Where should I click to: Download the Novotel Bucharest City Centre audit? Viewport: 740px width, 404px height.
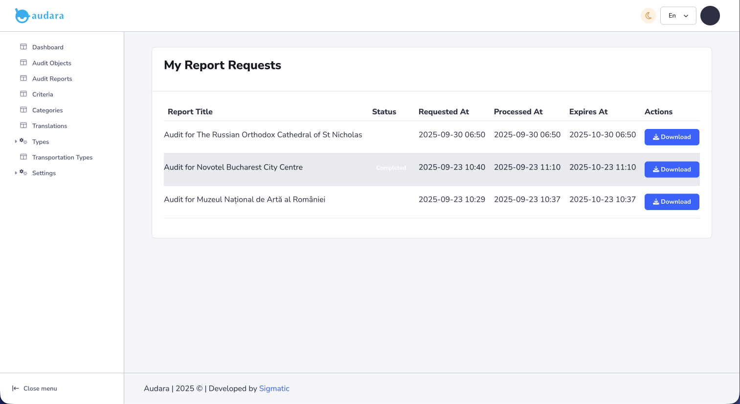(x=672, y=170)
